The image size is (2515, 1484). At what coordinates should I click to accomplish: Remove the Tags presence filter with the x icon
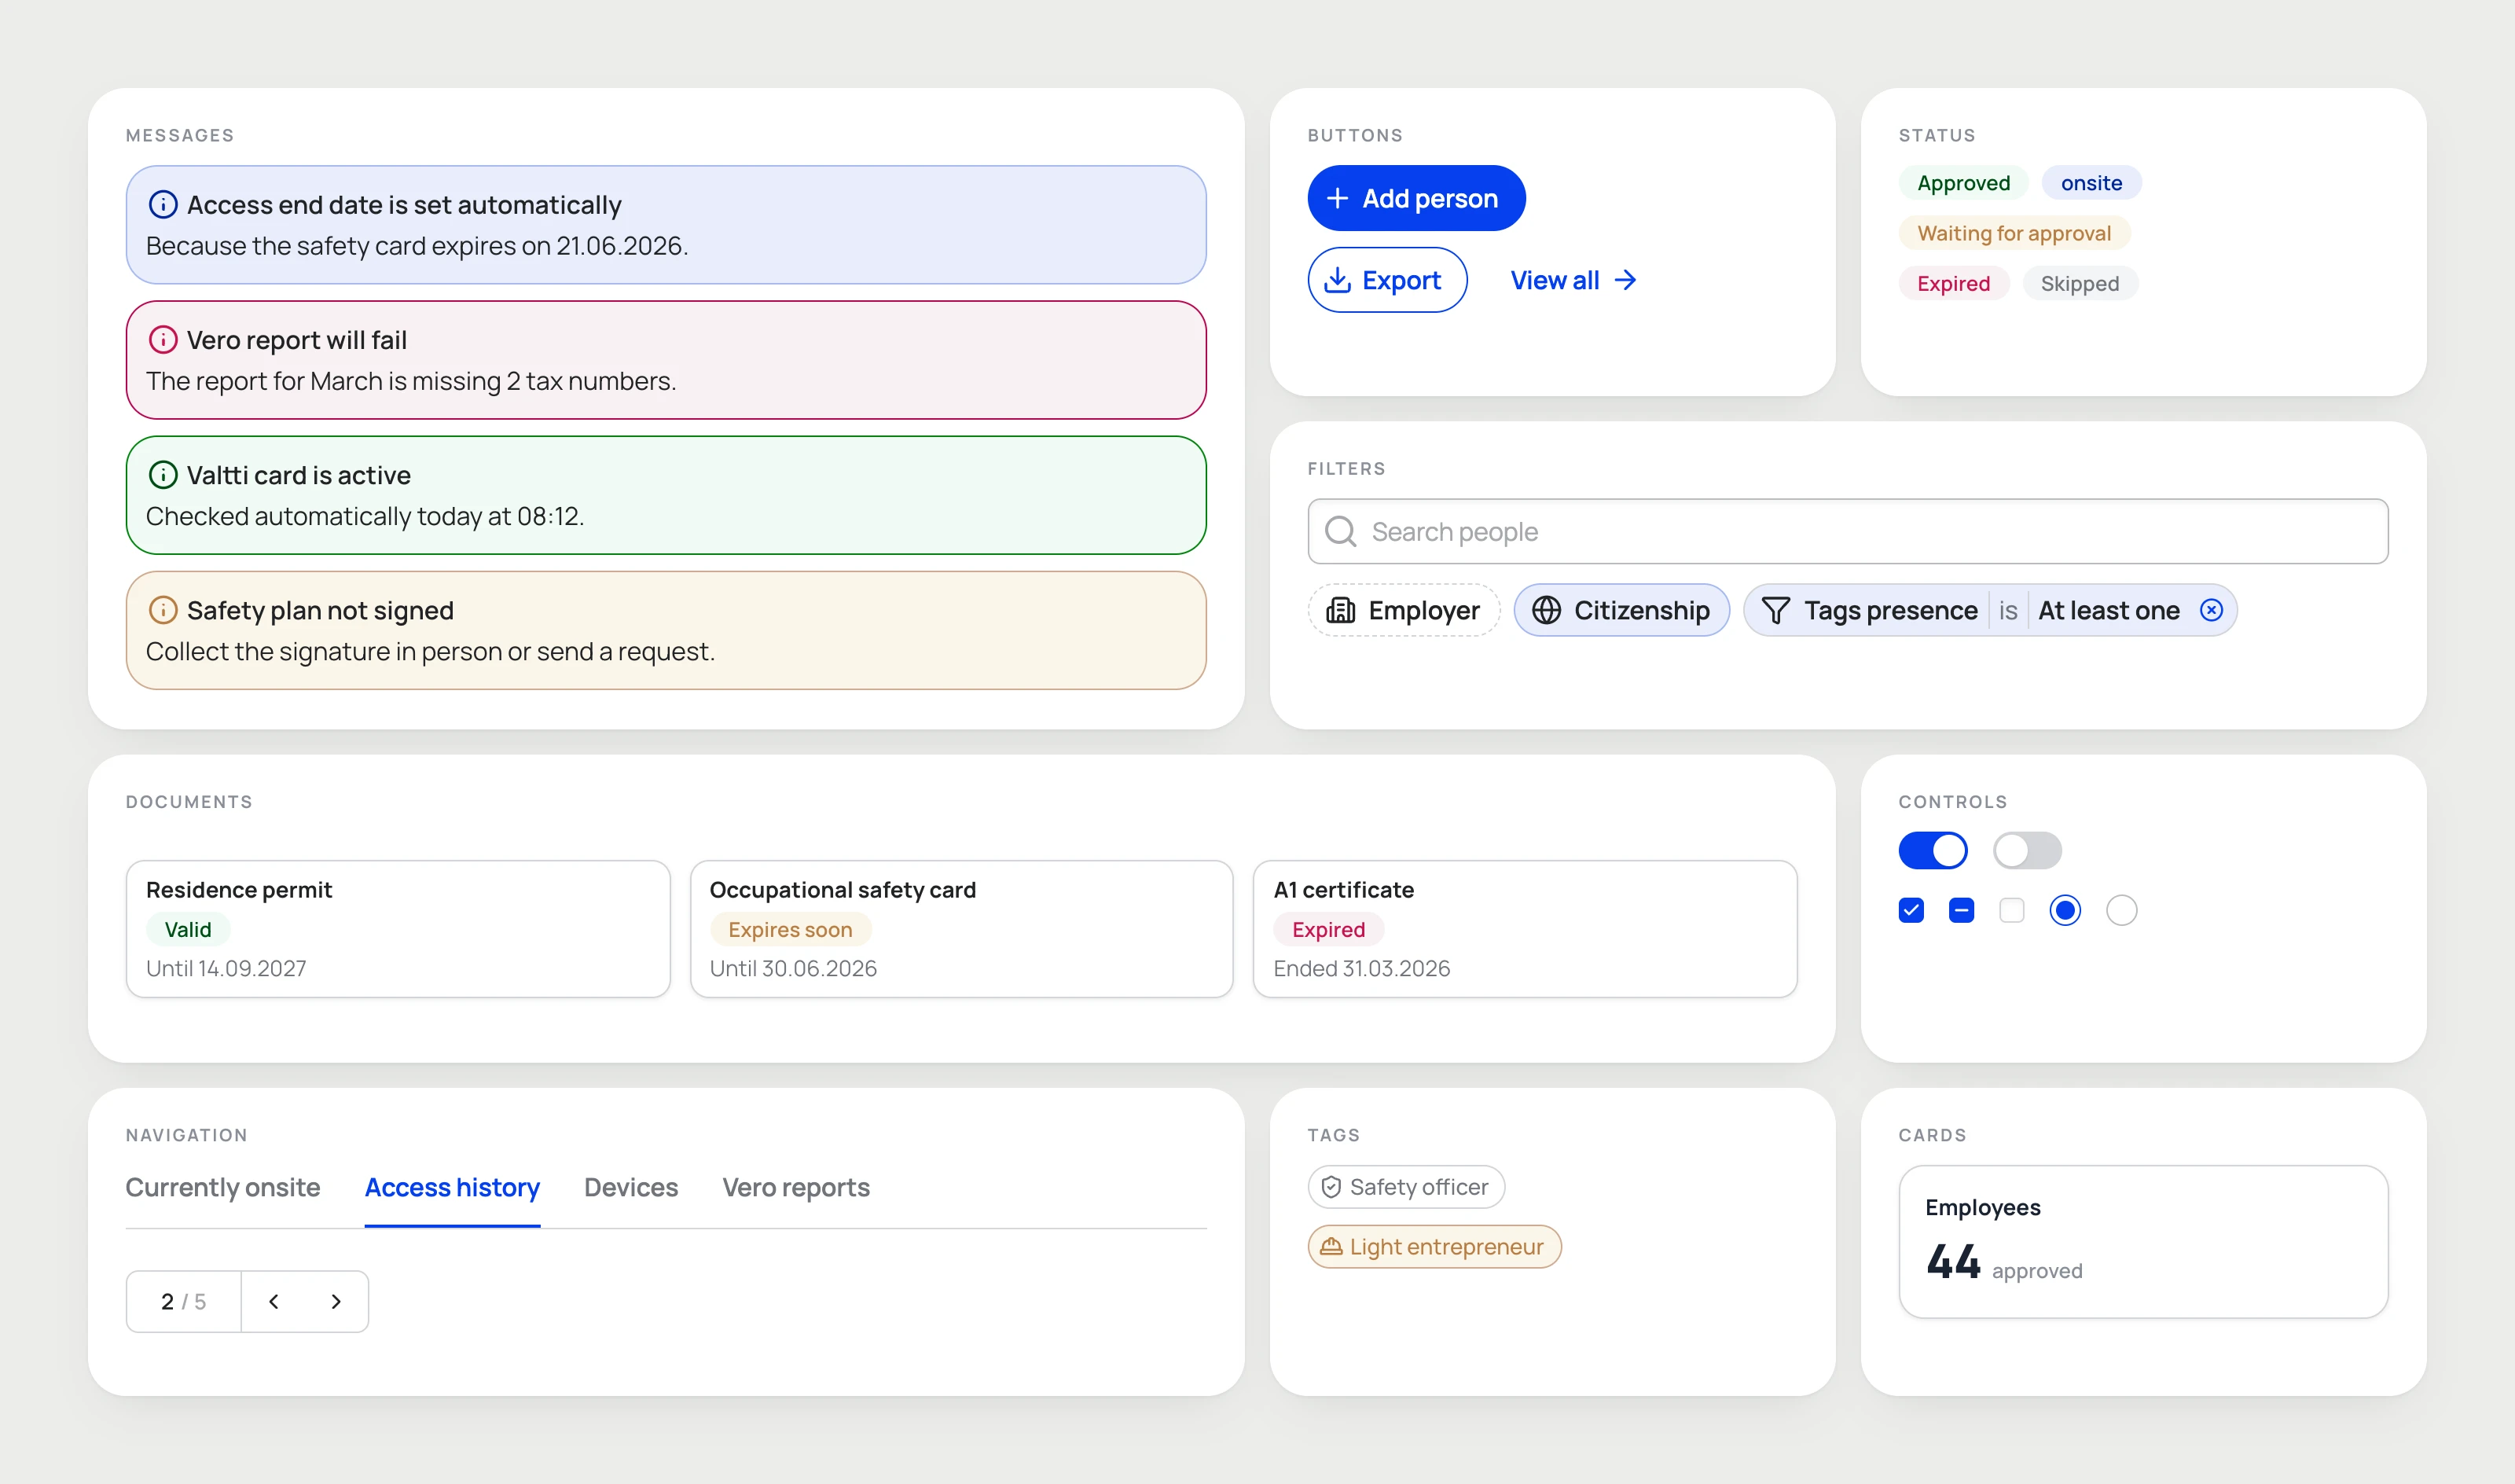pyautogui.click(x=2211, y=610)
